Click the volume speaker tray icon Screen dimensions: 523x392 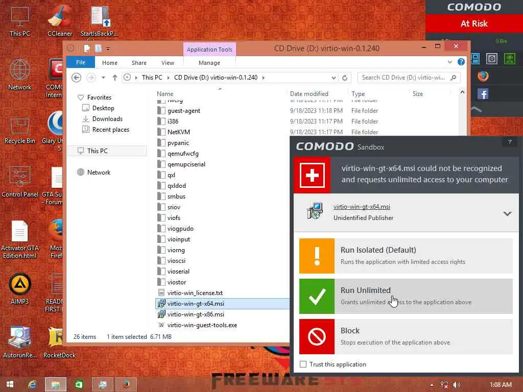tap(457, 385)
